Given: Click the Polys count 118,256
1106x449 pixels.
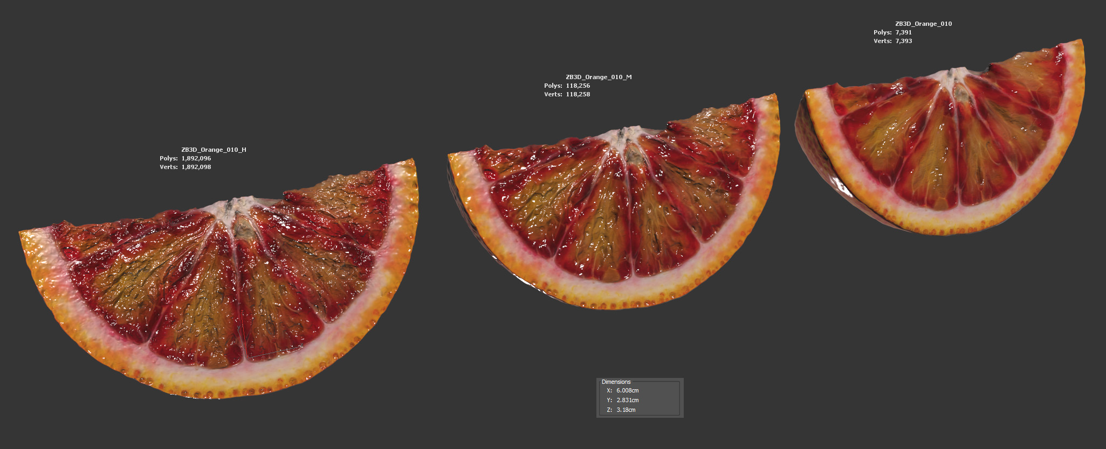Looking at the screenshot, I should click(578, 86).
